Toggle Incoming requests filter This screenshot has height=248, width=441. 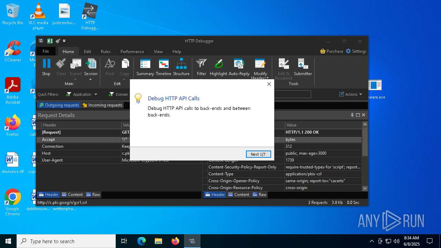point(102,105)
